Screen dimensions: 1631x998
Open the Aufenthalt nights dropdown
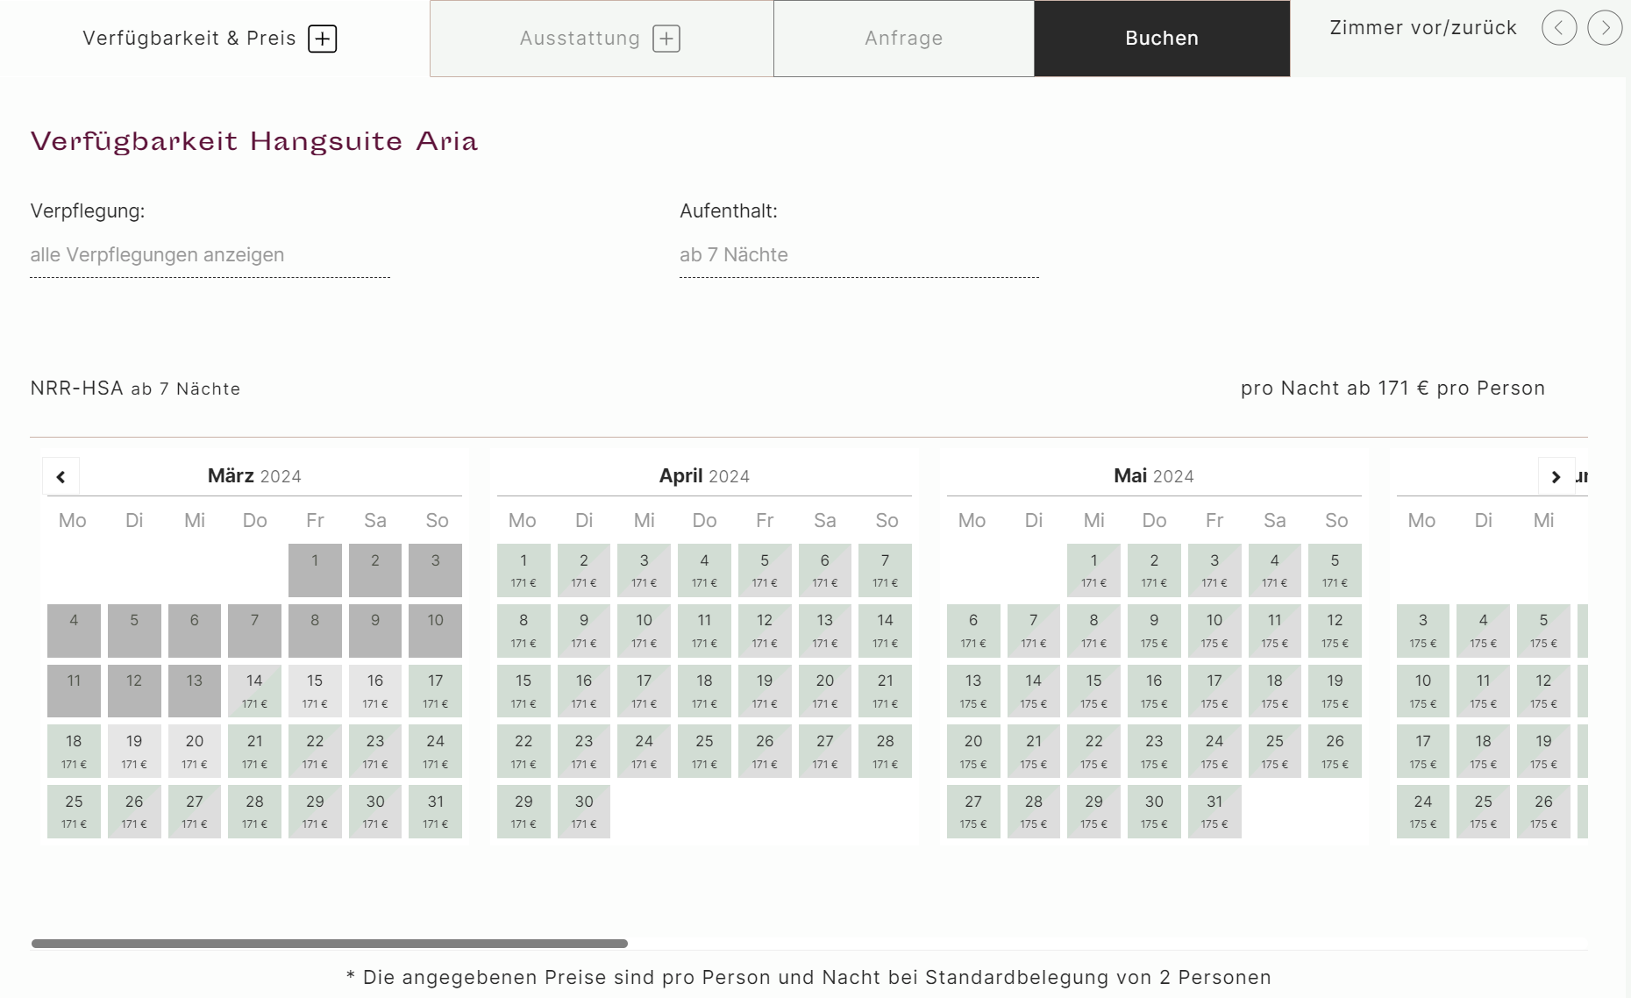pos(858,255)
